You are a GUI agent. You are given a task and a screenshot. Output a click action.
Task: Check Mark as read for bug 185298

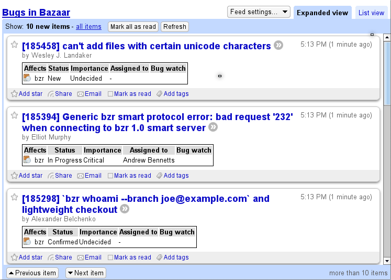coord(110,257)
